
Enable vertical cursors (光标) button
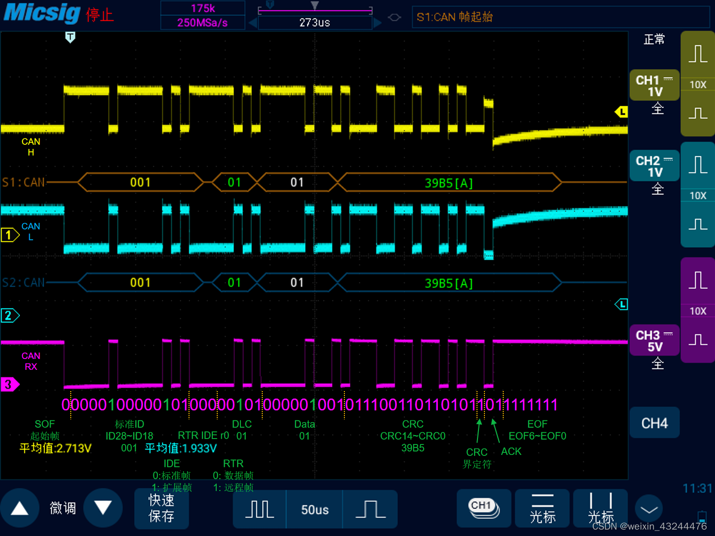601,509
